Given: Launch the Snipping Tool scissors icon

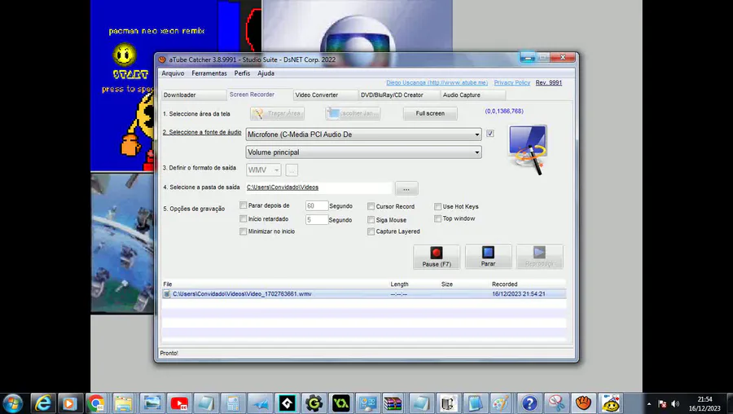Looking at the screenshot, I should click(556, 403).
